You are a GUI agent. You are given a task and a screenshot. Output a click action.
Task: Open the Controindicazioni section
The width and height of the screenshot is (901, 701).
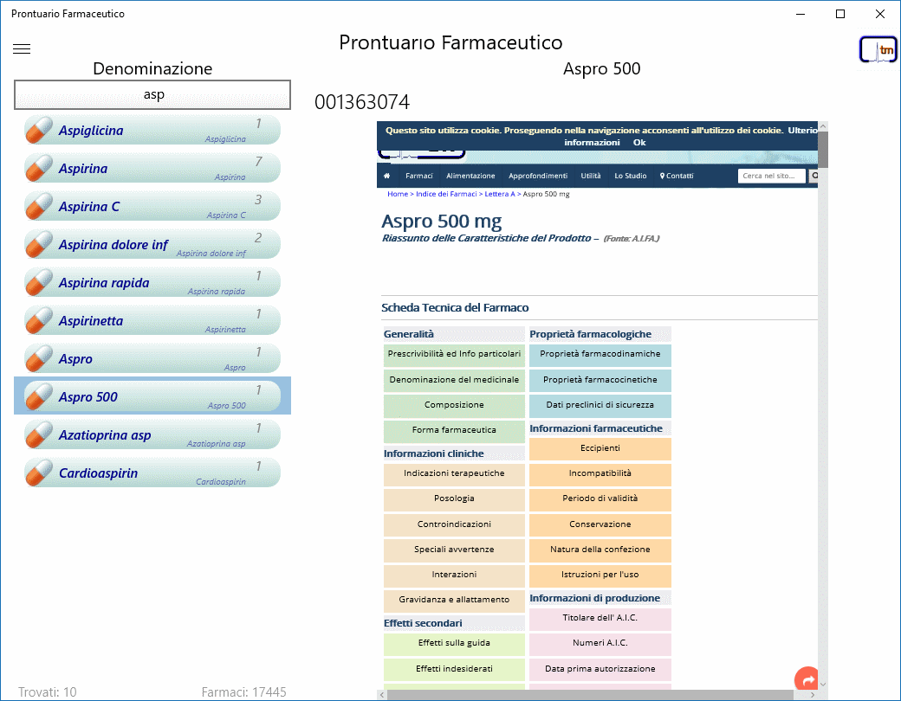pos(454,524)
